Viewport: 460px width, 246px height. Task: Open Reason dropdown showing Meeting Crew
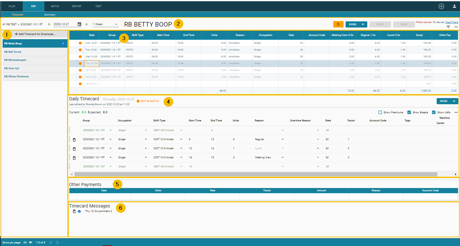(x=283, y=158)
